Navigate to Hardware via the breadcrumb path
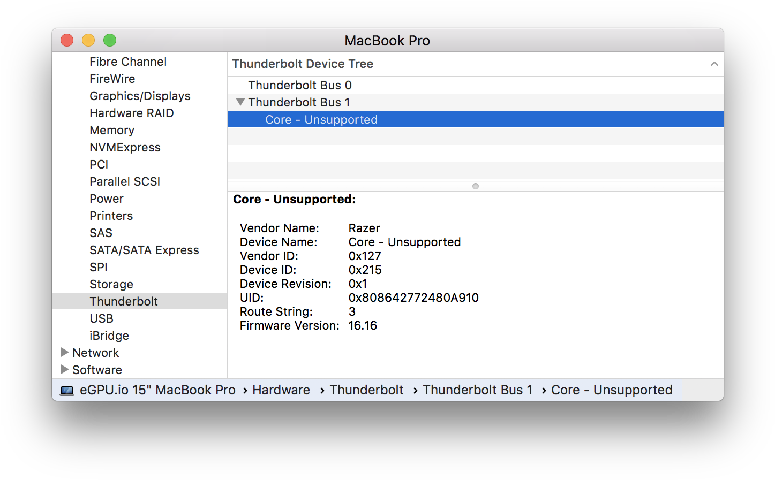 click(281, 390)
